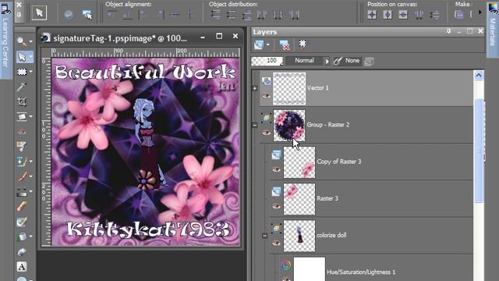Image resolution: width=499 pixels, height=281 pixels.
Task: Open the Learning Center tab
Action: coord(5,40)
